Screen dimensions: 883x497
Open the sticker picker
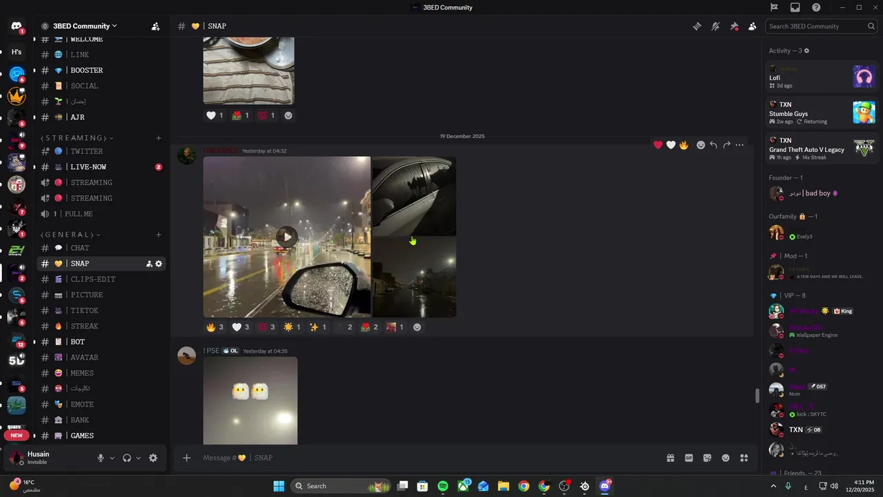point(707,458)
